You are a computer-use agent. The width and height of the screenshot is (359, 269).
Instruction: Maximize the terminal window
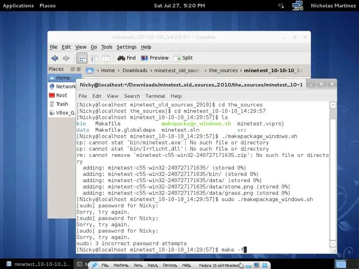tap(321, 84)
